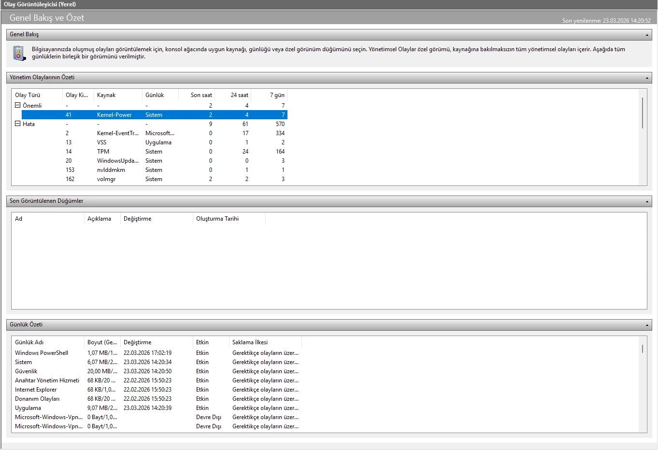Viewport: 658px width, 450px height.
Task: Sort by the Boyut column header
Action: (x=102, y=342)
